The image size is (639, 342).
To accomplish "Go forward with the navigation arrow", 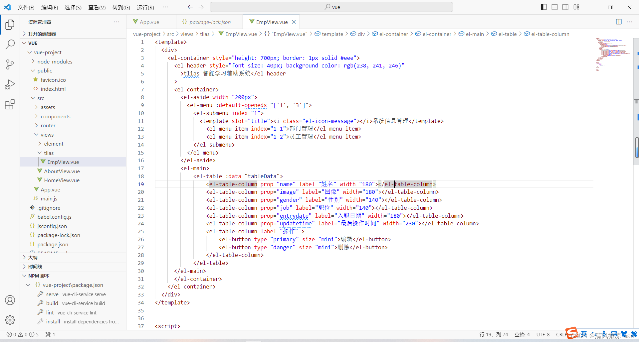I will (201, 7).
